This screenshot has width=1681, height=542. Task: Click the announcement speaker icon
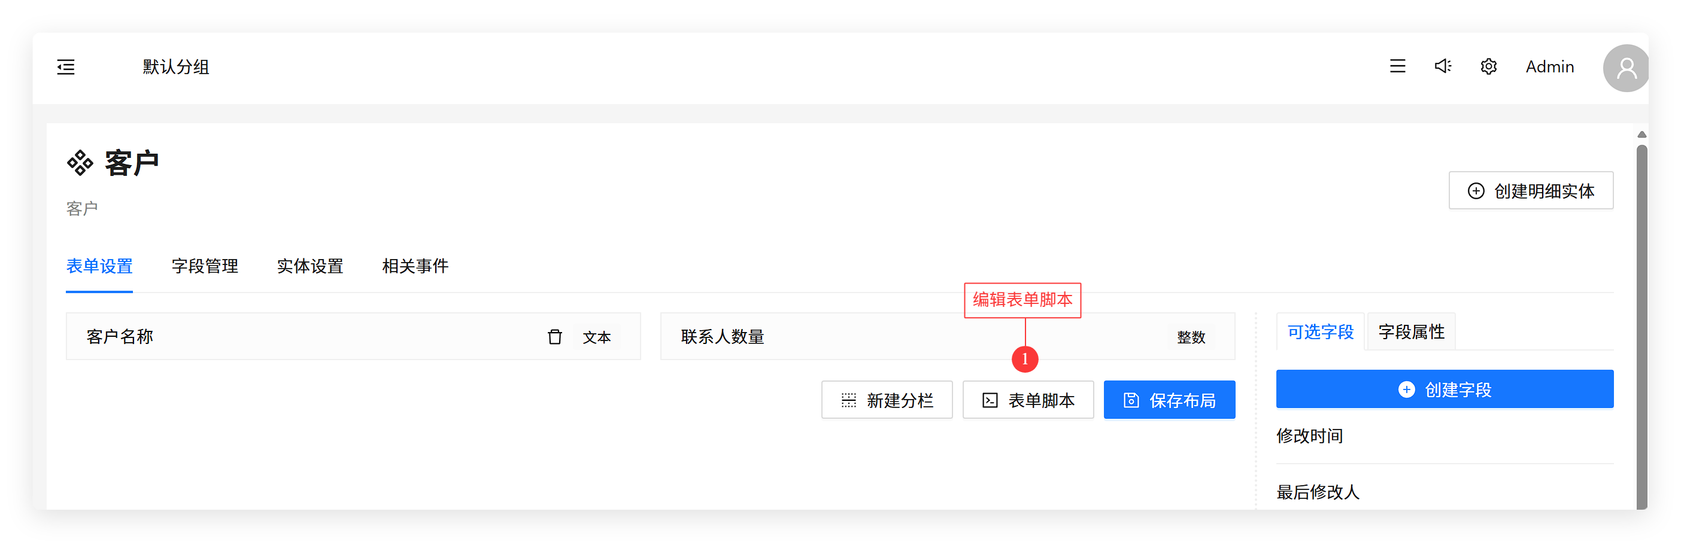point(1442,66)
